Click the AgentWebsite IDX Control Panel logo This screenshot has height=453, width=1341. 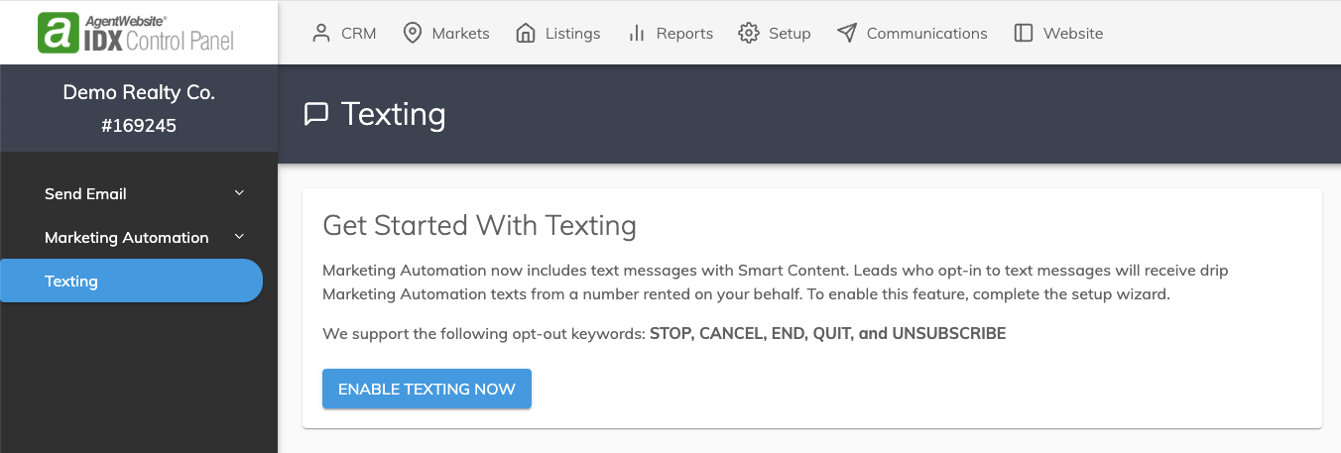(136, 33)
